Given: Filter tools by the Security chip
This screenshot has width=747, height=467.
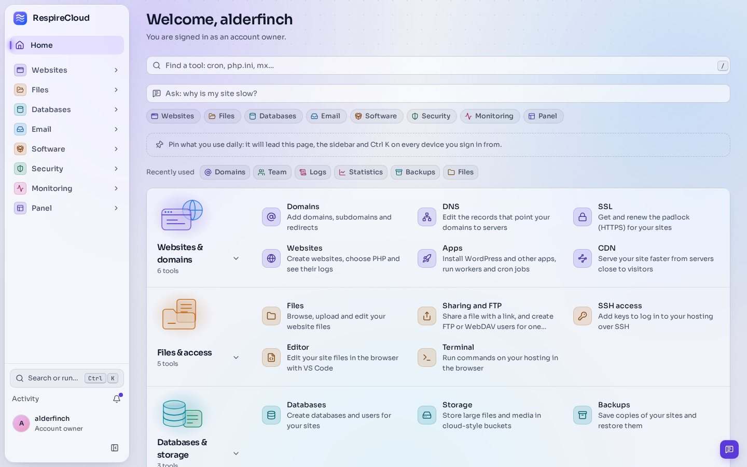Looking at the screenshot, I should click(x=432, y=116).
